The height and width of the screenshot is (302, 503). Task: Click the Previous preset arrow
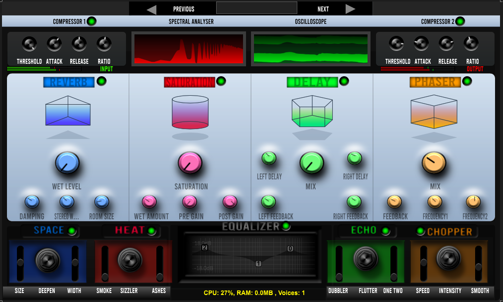point(152,9)
